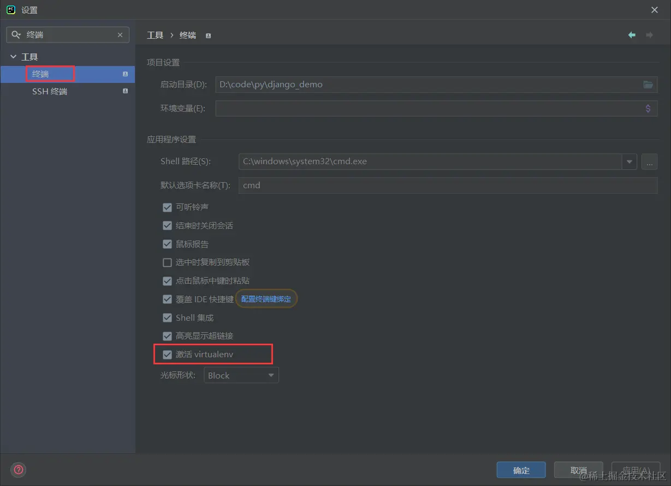Click the PyCharm logo in title bar
The width and height of the screenshot is (671, 486).
[10, 10]
